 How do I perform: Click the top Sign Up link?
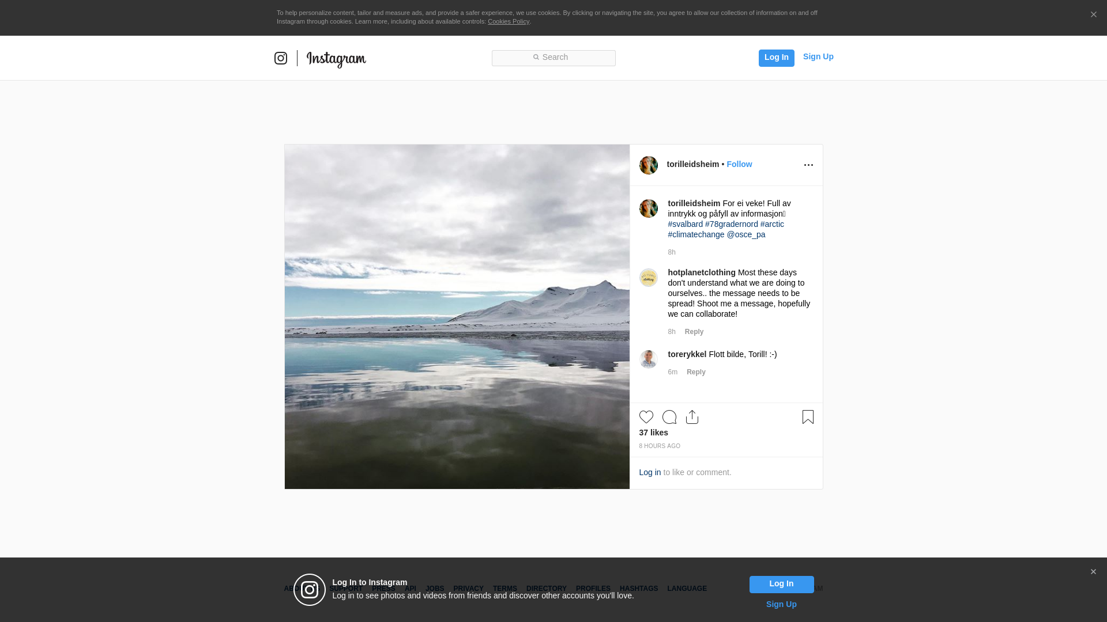[x=818, y=56]
